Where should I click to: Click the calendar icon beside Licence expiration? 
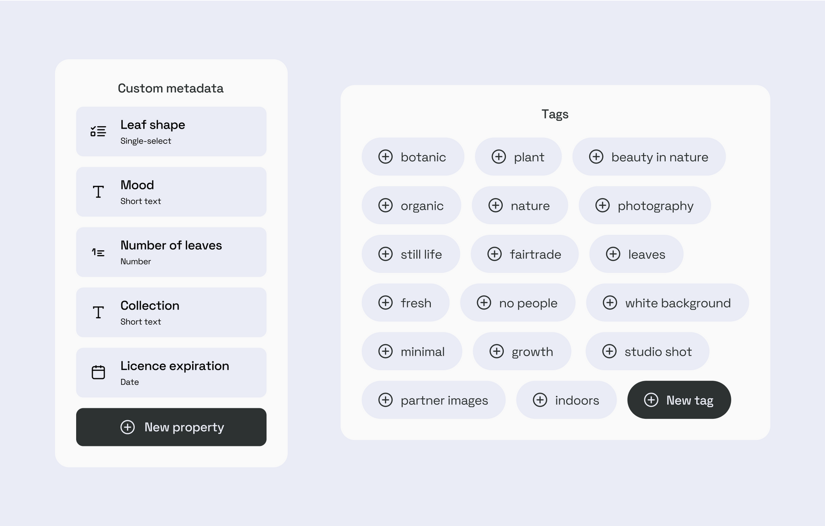pyautogui.click(x=98, y=372)
